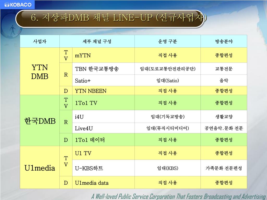The width and height of the screenshot is (267, 200).
Task: Select the '한국DMB' operator cell
Action: point(40,120)
